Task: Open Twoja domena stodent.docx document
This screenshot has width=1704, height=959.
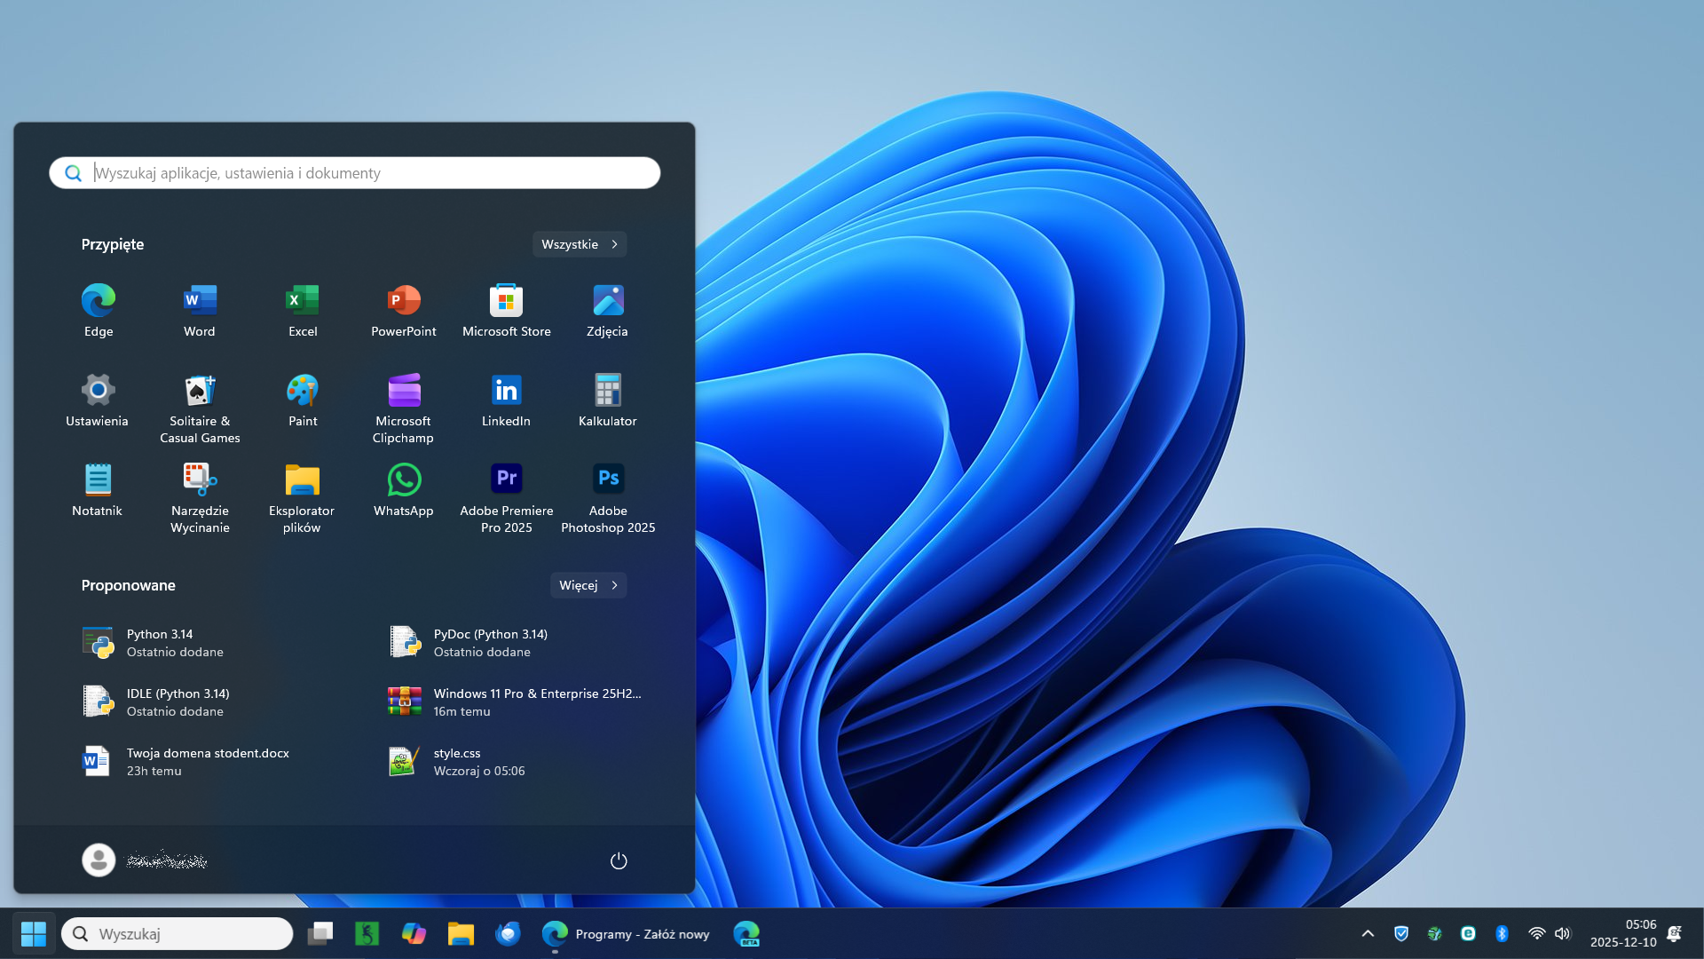Action: (x=207, y=761)
